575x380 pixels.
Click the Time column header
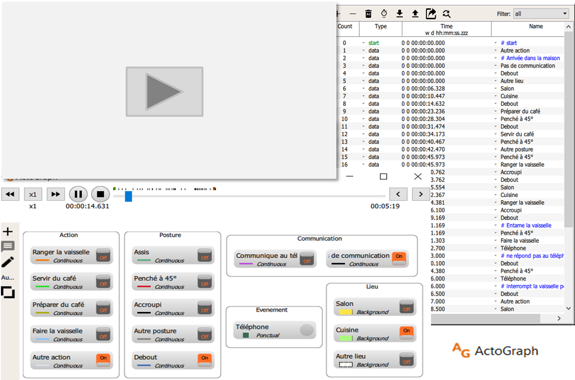click(x=447, y=29)
